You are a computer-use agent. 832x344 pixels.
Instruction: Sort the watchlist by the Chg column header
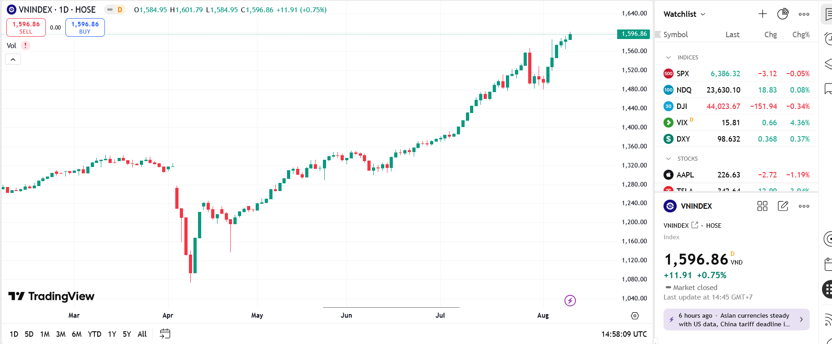771,34
